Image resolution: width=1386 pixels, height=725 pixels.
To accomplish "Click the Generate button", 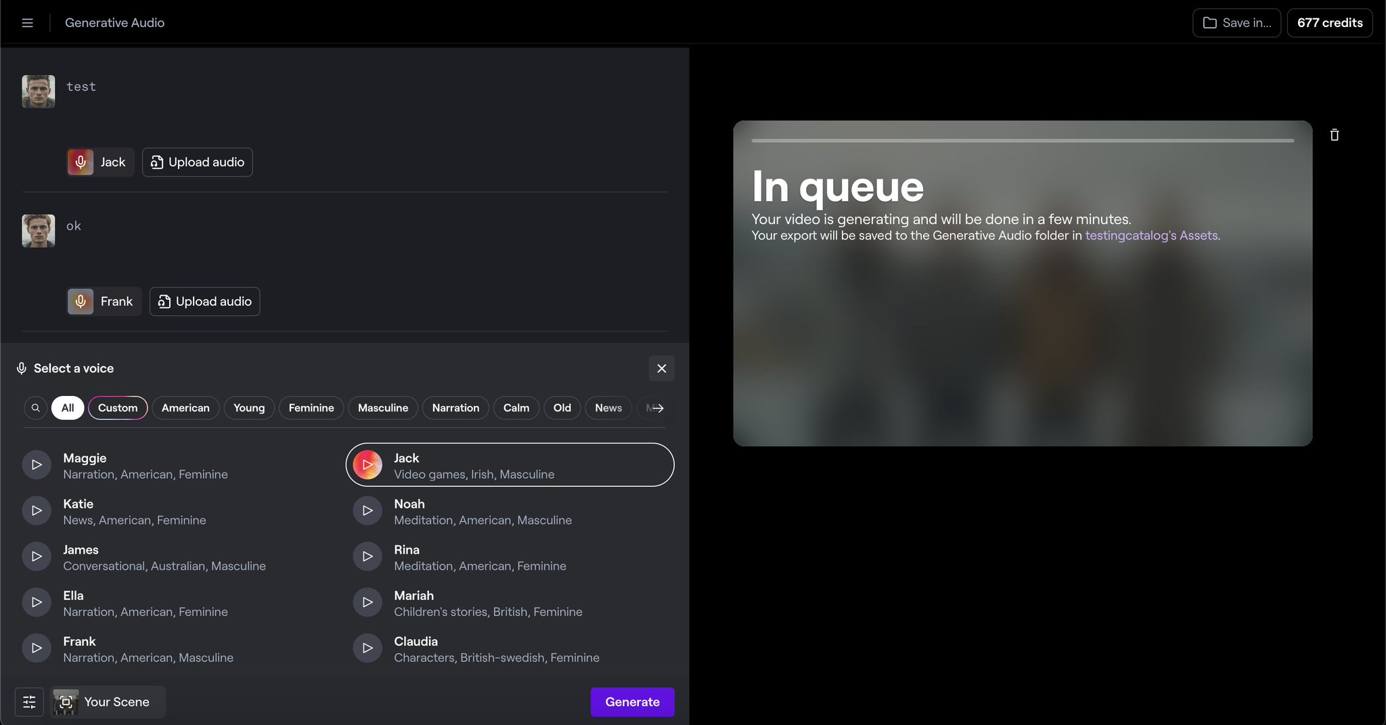I will point(632,703).
